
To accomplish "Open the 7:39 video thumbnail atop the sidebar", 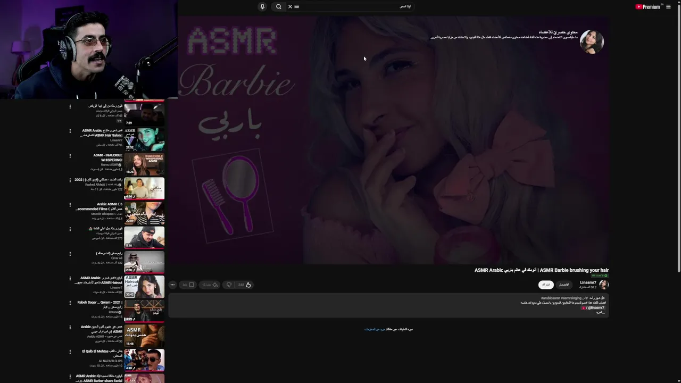I will click(144, 114).
